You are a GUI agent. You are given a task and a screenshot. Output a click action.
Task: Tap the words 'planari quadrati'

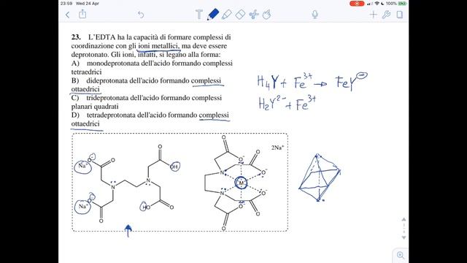(95, 107)
